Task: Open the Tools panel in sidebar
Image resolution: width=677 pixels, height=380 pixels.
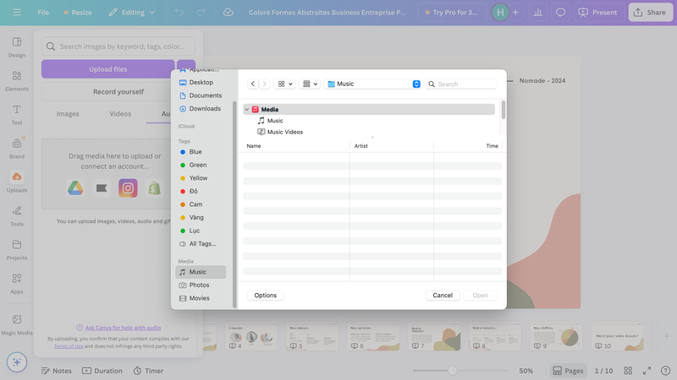Action: click(17, 216)
